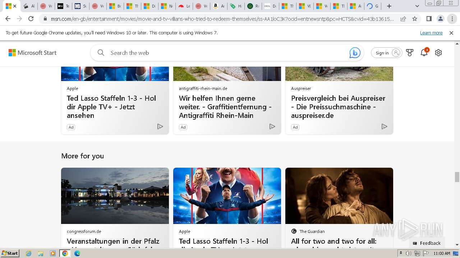Open the notifications bell
This screenshot has height=258, width=460.
point(424,53)
